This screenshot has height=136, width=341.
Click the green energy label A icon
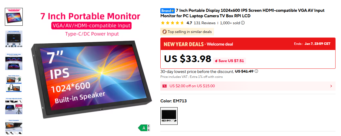(144, 128)
